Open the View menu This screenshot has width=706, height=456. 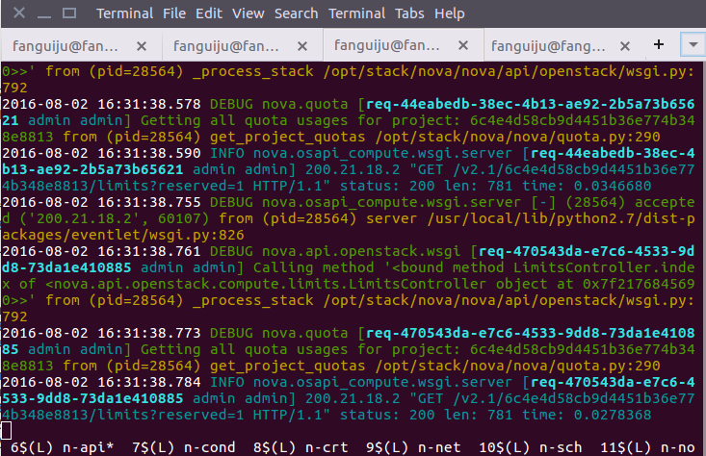(248, 13)
